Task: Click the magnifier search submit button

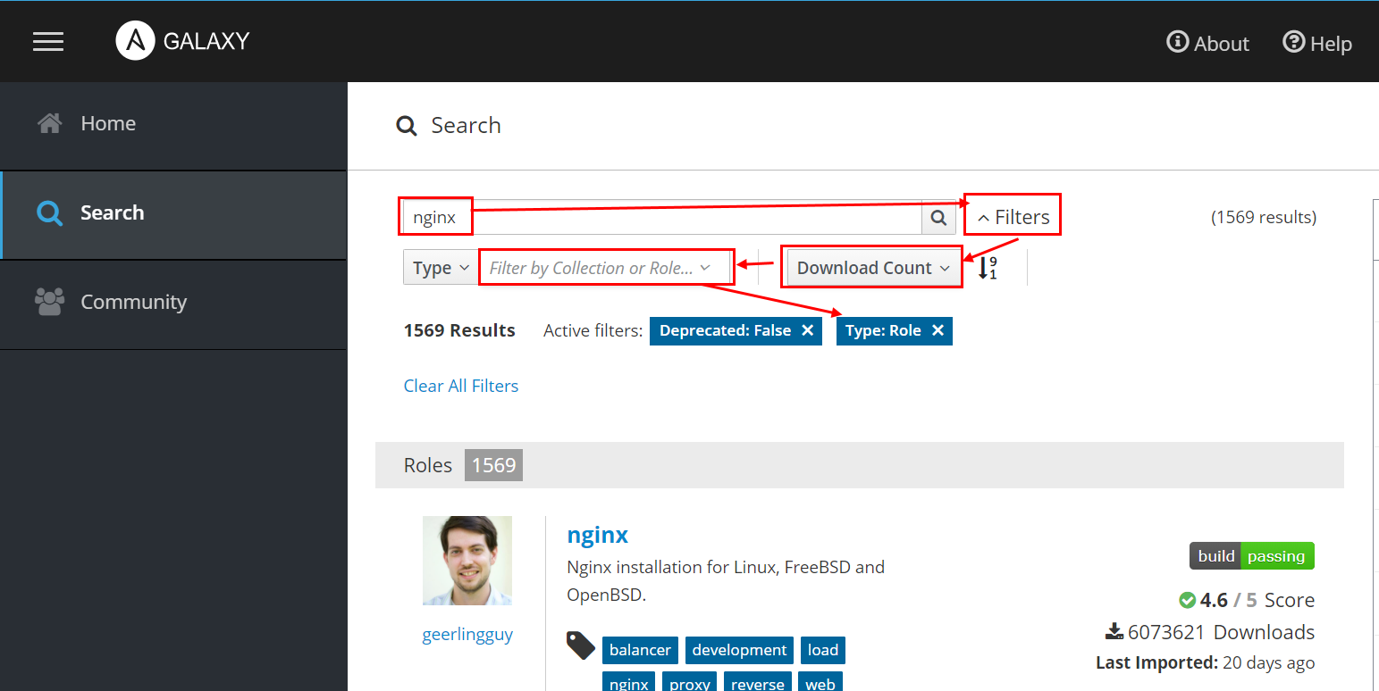Action: pos(938,217)
